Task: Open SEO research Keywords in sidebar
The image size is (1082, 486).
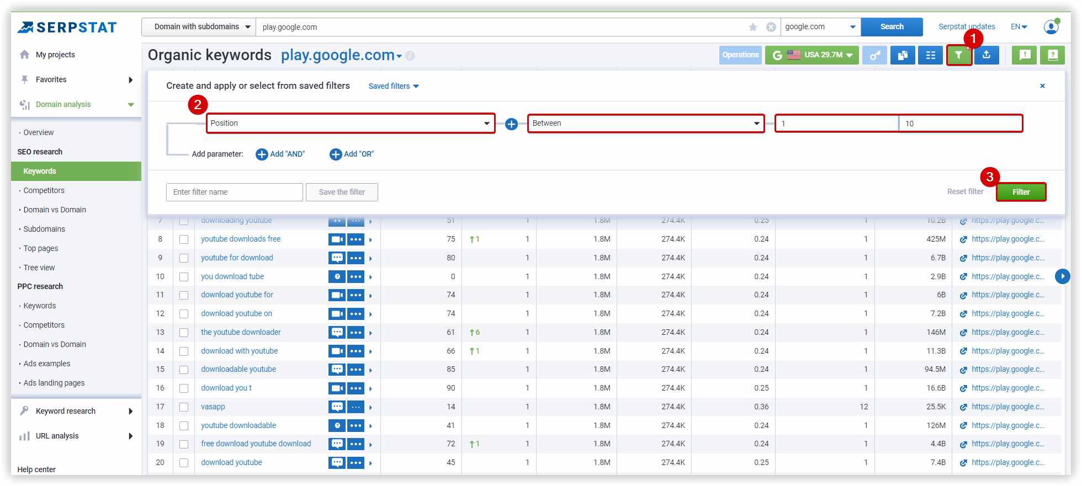Action: [x=76, y=172]
